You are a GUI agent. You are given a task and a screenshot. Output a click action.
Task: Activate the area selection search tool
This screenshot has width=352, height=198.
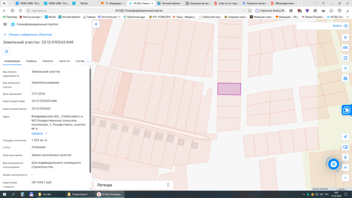coord(345,58)
